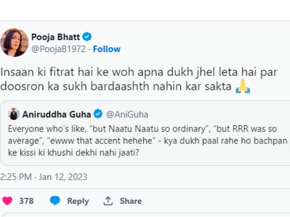The height and width of the screenshot is (217, 290).
Task: Open Aniruddha Guha's small avatar
Action: [14, 114]
